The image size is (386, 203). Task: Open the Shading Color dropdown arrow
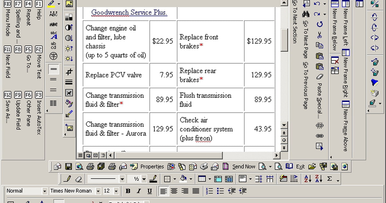click(x=191, y=179)
